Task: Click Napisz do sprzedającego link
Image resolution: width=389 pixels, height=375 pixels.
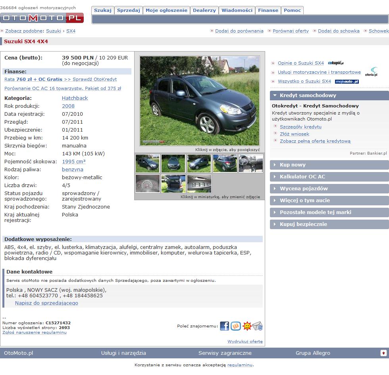Action: point(46,303)
